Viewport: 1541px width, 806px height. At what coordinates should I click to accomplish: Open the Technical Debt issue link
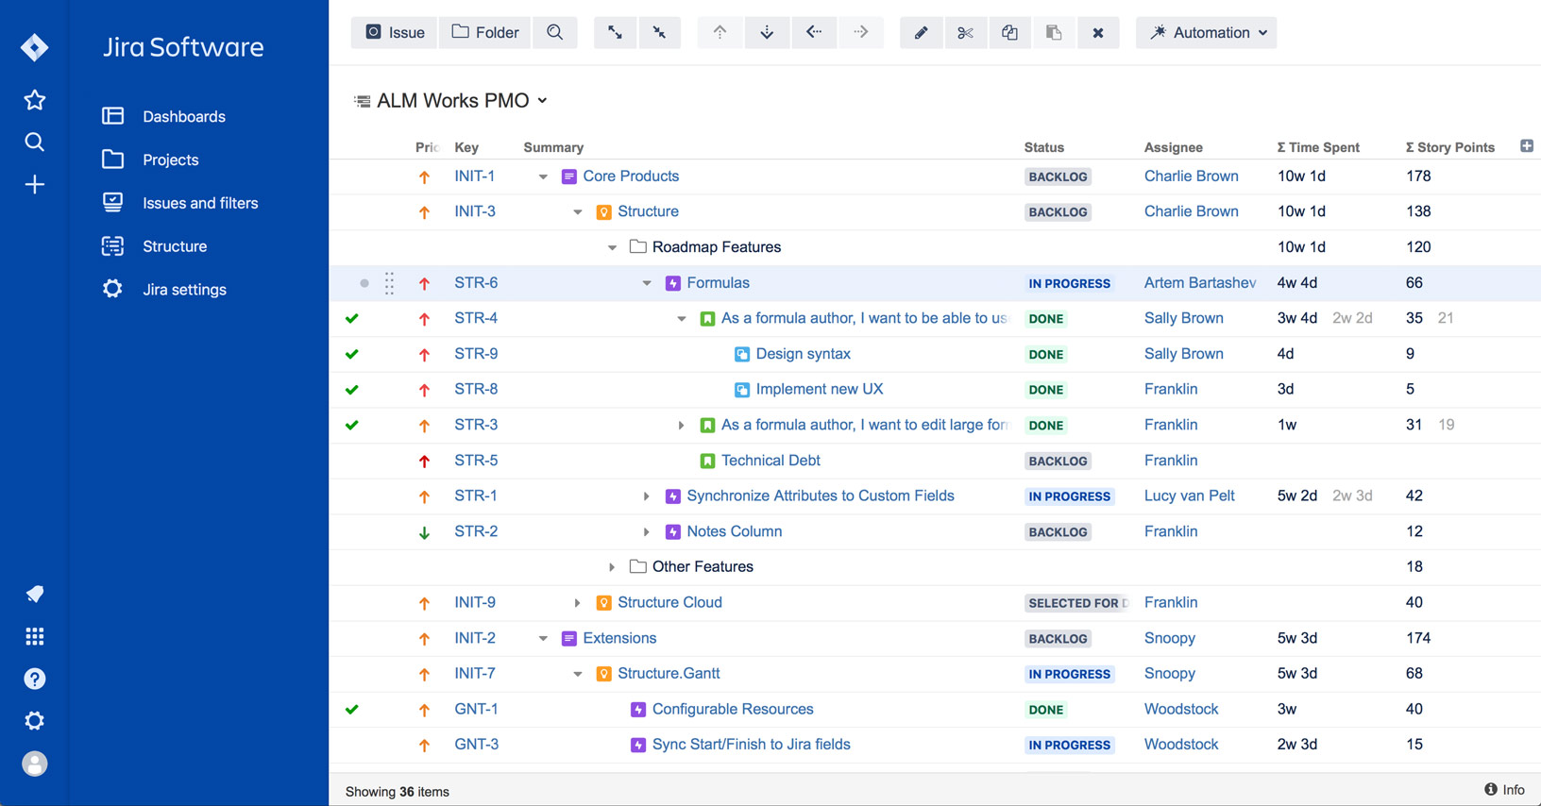point(770,461)
